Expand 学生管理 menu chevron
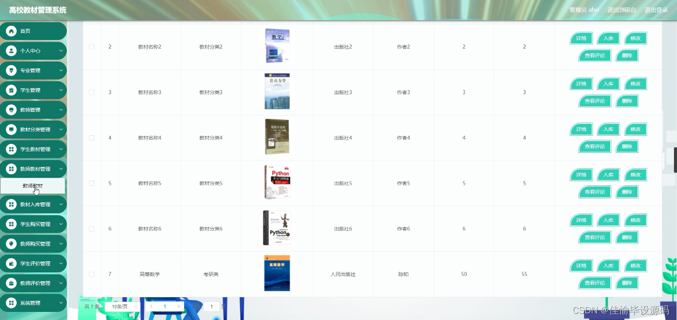677x320 pixels. [x=61, y=90]
